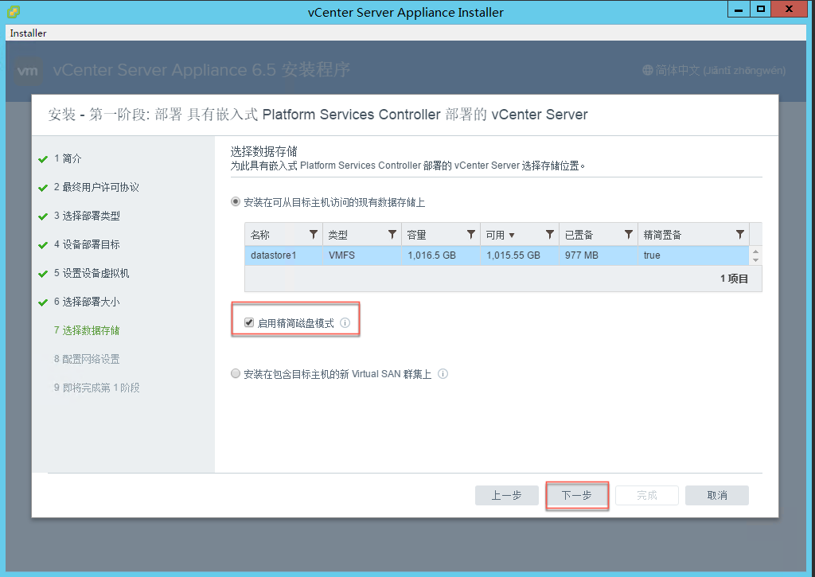
Task: Click the VMware vm logo
Action: click(x=28, y=70)
